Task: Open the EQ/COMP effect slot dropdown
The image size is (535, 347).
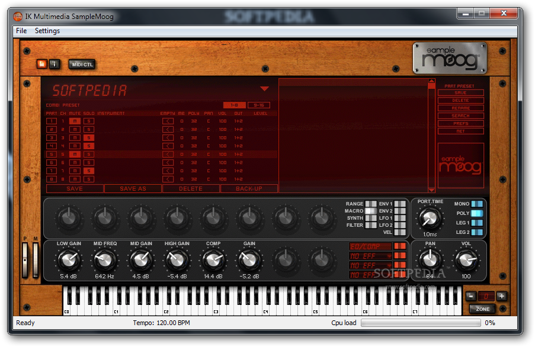Action: pos(370,246)
